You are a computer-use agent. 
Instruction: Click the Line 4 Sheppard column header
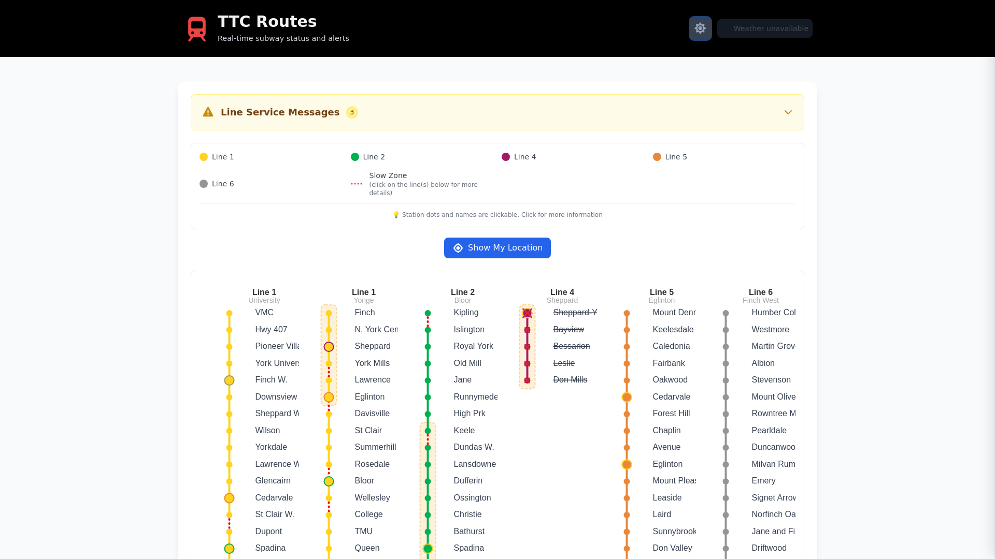(562, 296)
